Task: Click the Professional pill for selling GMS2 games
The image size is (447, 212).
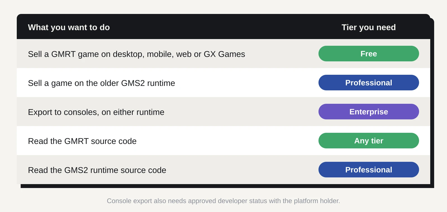Action: click(369, 83)
